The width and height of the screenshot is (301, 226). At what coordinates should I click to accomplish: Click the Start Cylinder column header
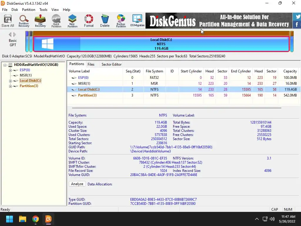click(x=191, y=71)
